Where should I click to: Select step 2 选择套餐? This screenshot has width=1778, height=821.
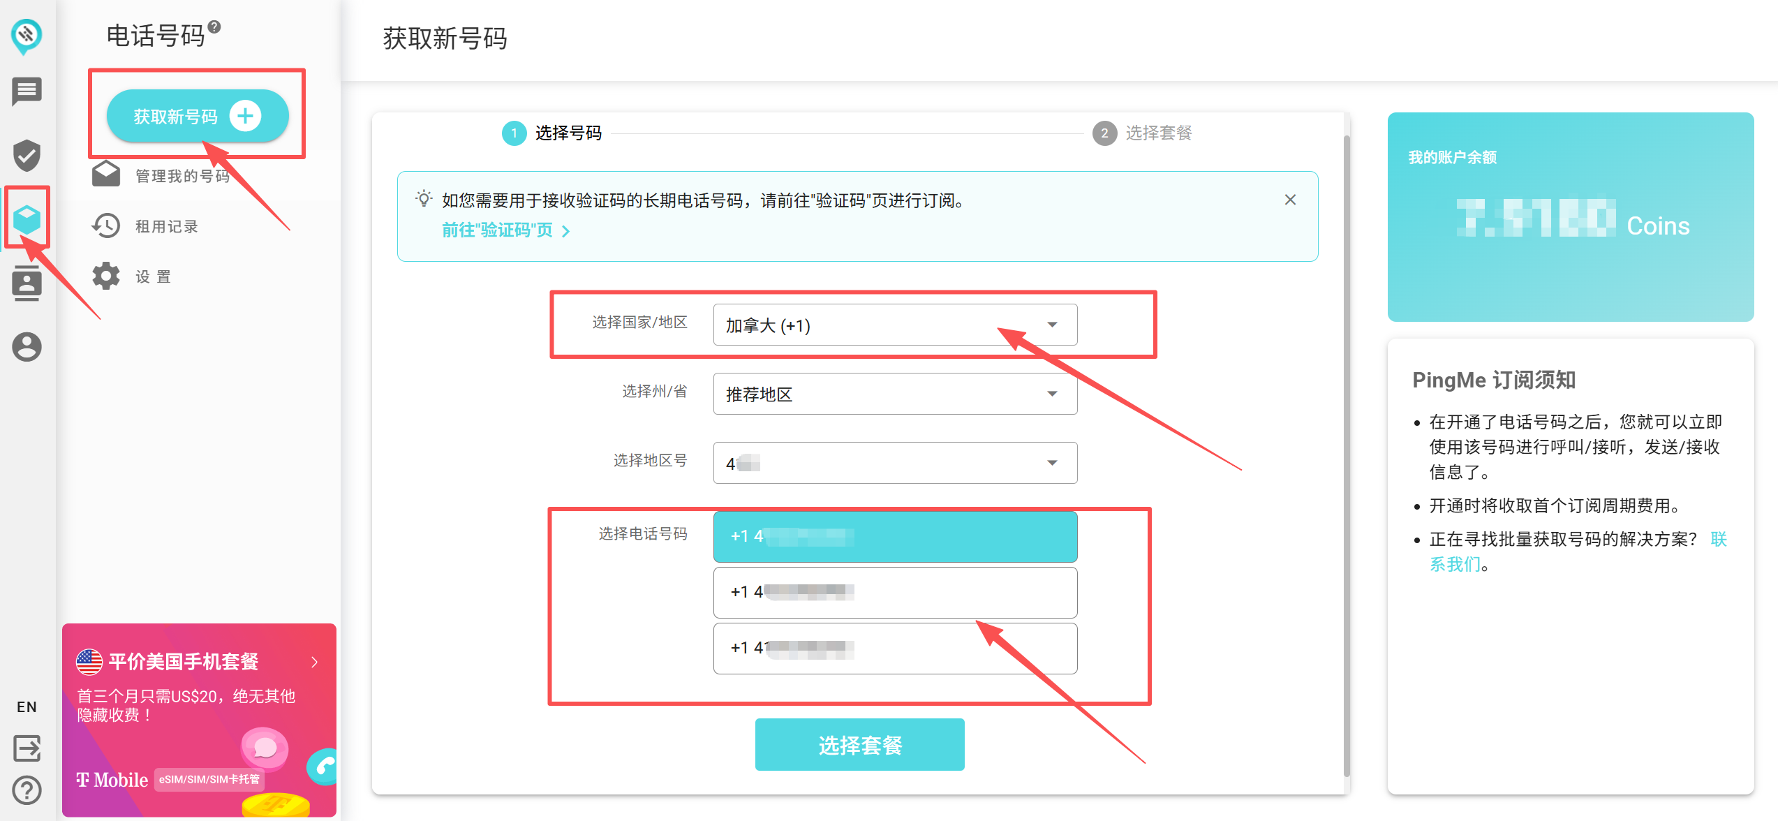[x=1143, y=133]
